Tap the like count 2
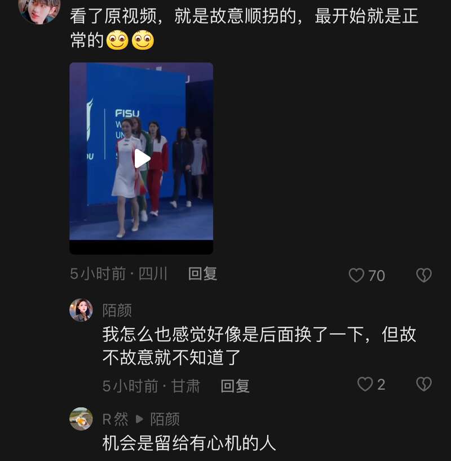451x461 pixels. pos(381,384)
